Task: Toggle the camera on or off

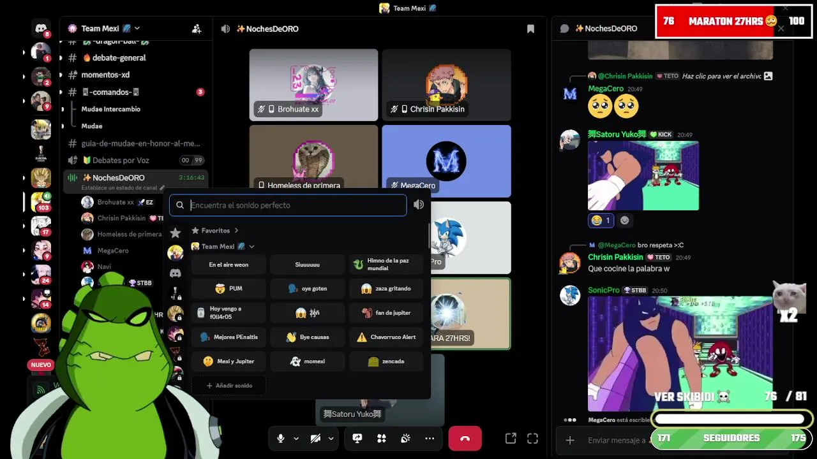Action: [315, 439]
